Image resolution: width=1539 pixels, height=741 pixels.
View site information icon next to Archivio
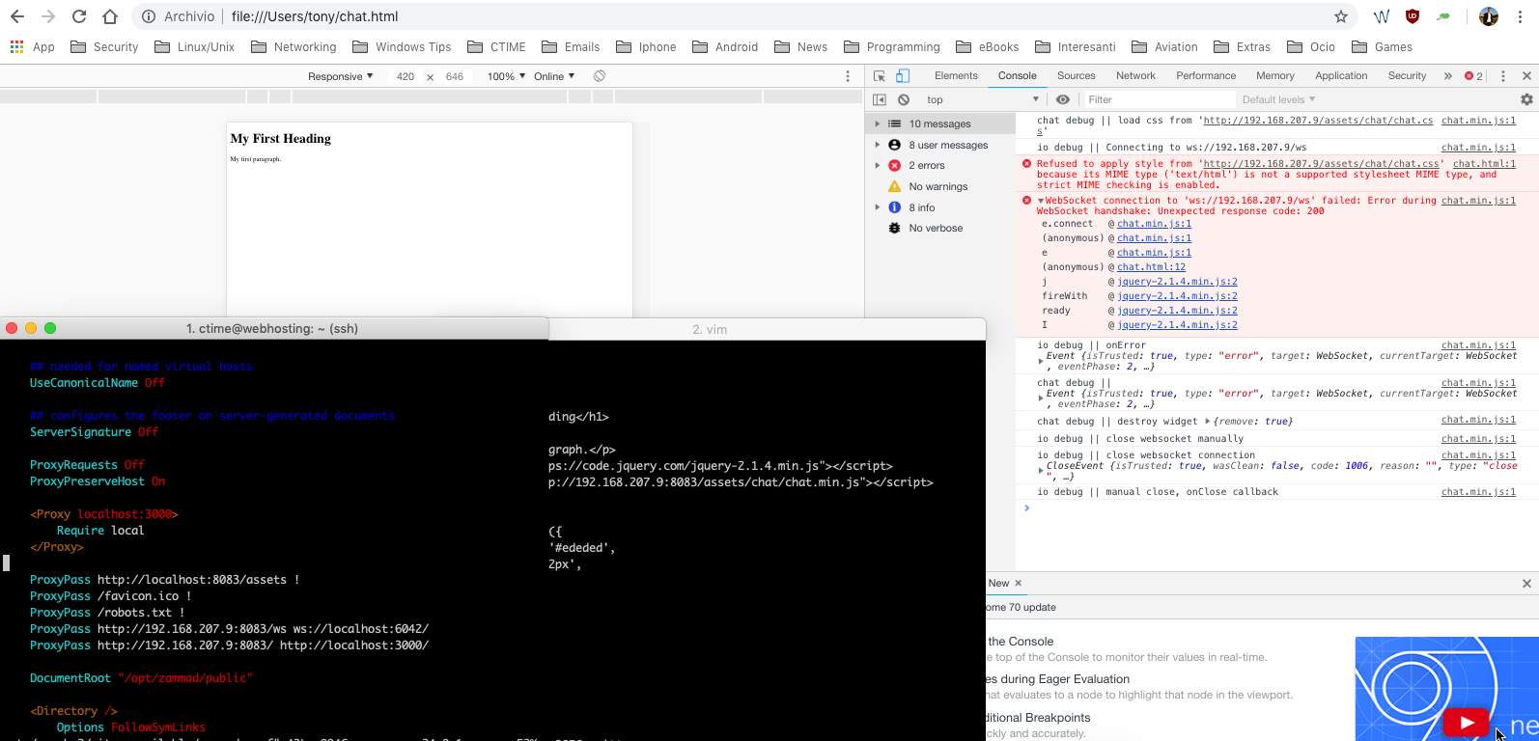click(x=148, y=16)
